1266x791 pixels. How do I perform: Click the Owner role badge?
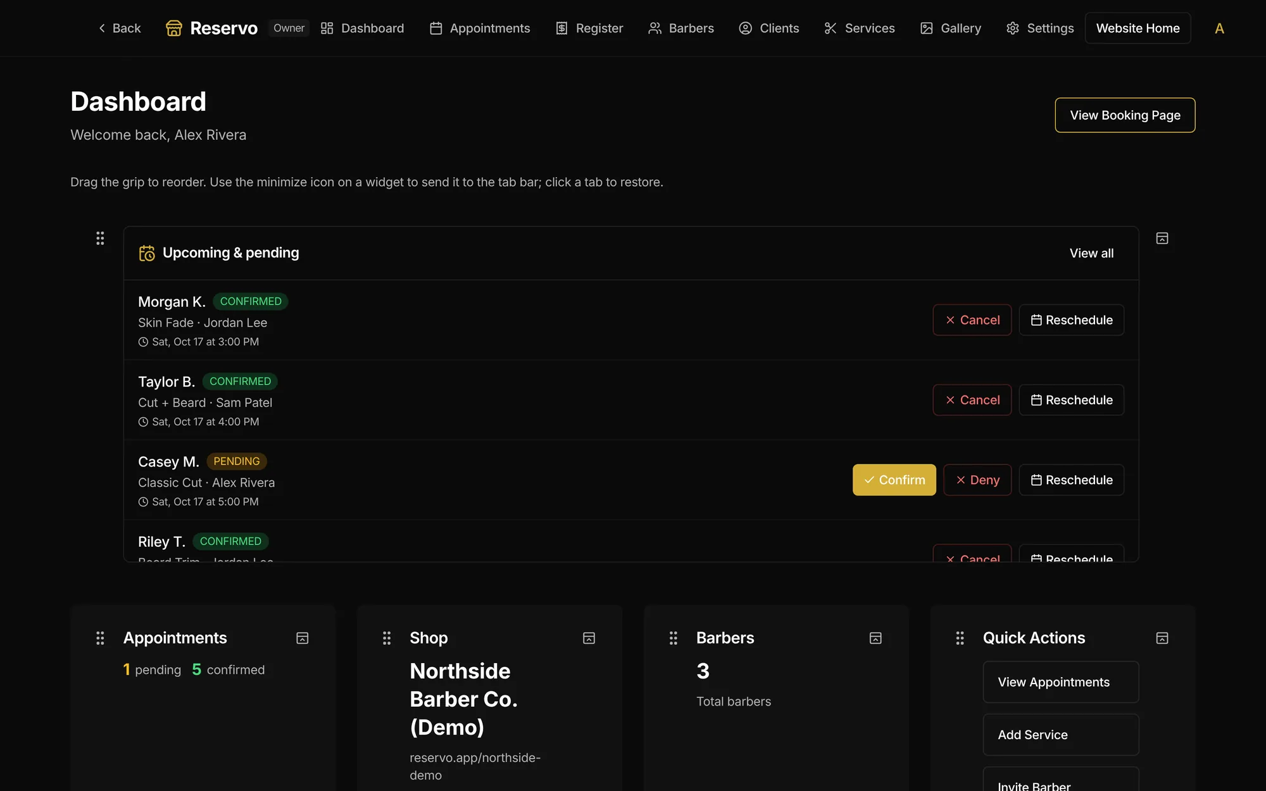289,28
